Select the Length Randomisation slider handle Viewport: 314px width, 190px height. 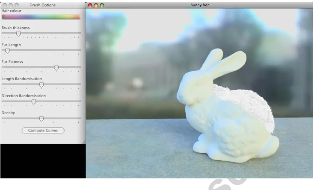(41, 84)
